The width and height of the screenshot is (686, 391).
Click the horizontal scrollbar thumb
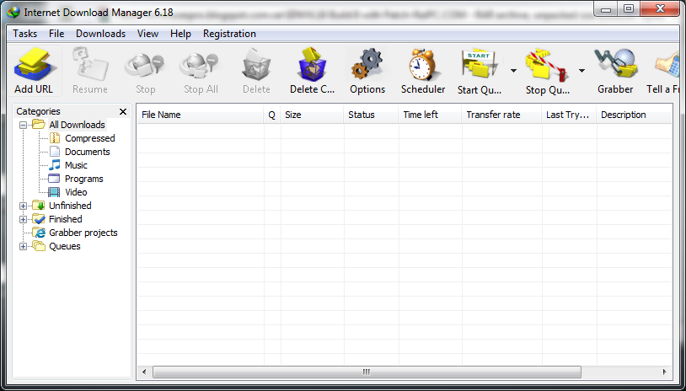coord(367,372)
